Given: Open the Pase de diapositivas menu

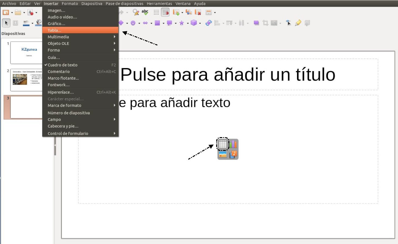Looking at the screenshot, I should 124,4.
